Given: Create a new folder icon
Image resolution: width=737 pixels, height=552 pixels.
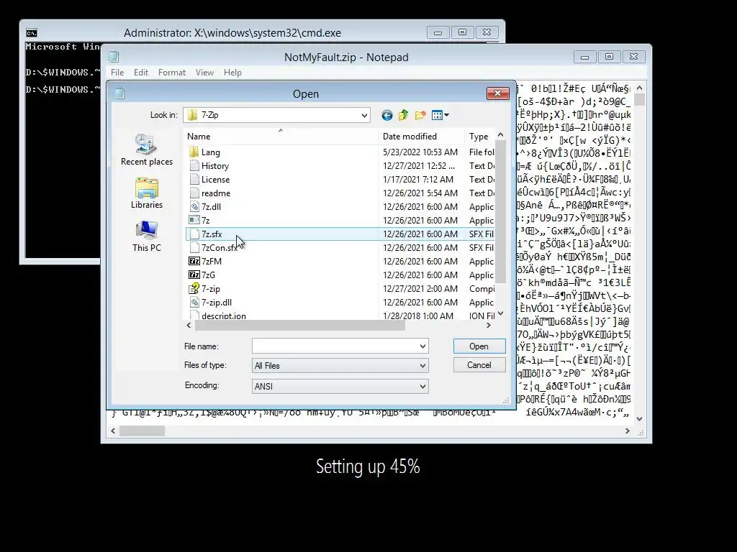Looking at the screenshot, I should tap(420, 115).
